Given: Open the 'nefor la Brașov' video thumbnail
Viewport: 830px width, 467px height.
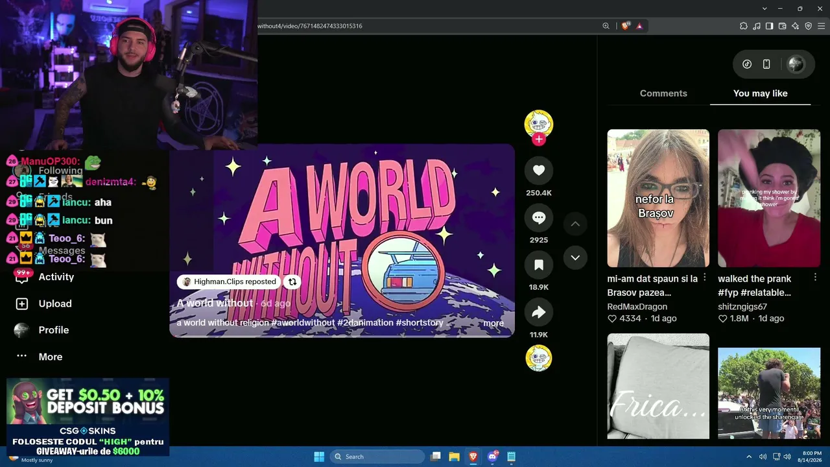Looking at the screenshot, I should coord(658,198).
